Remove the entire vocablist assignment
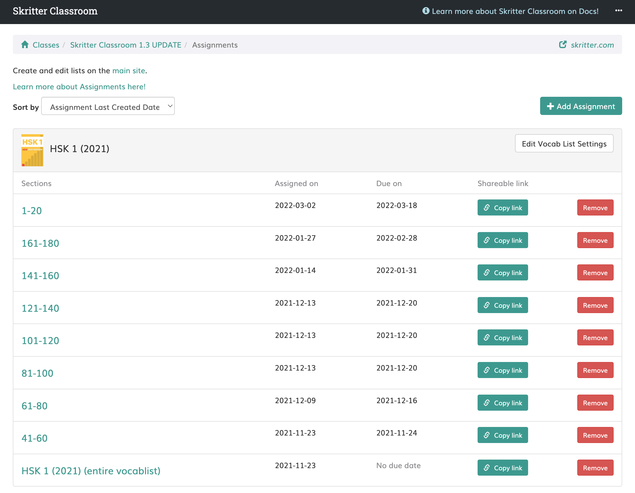 click(595, 467)
